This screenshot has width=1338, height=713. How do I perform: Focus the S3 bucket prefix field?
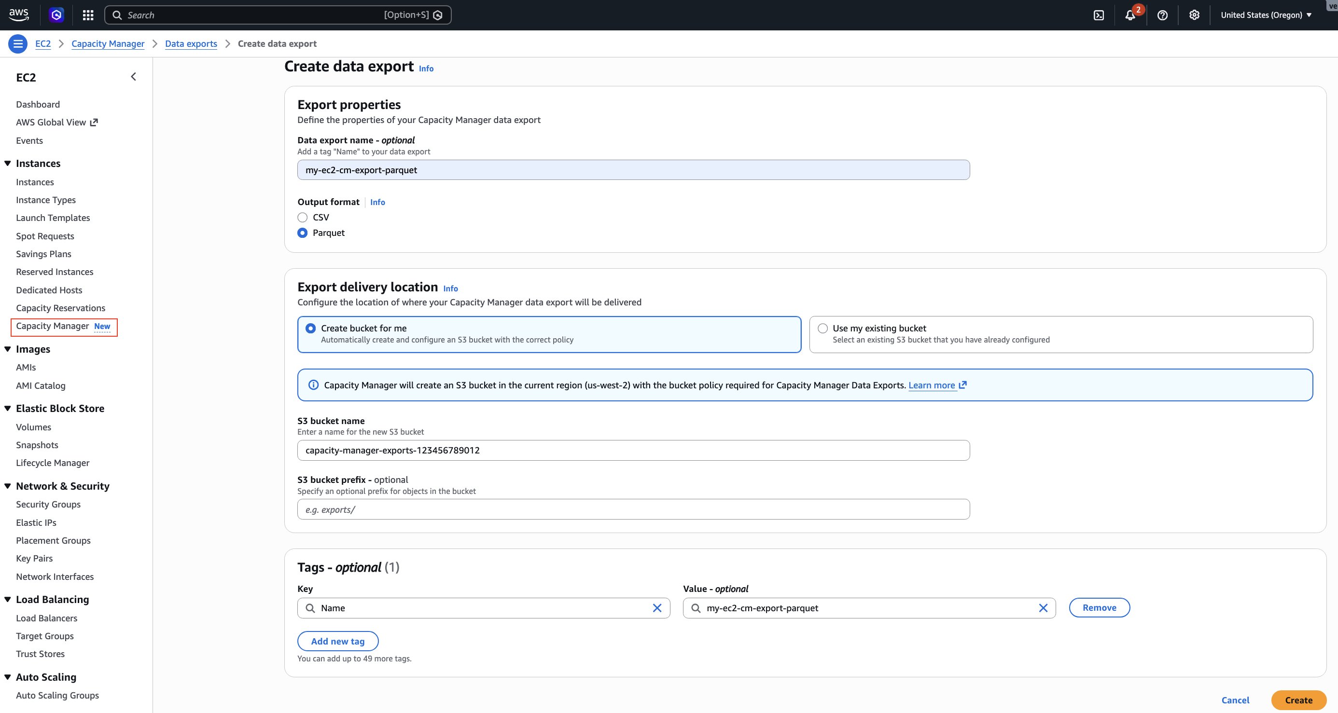[633, 509]
